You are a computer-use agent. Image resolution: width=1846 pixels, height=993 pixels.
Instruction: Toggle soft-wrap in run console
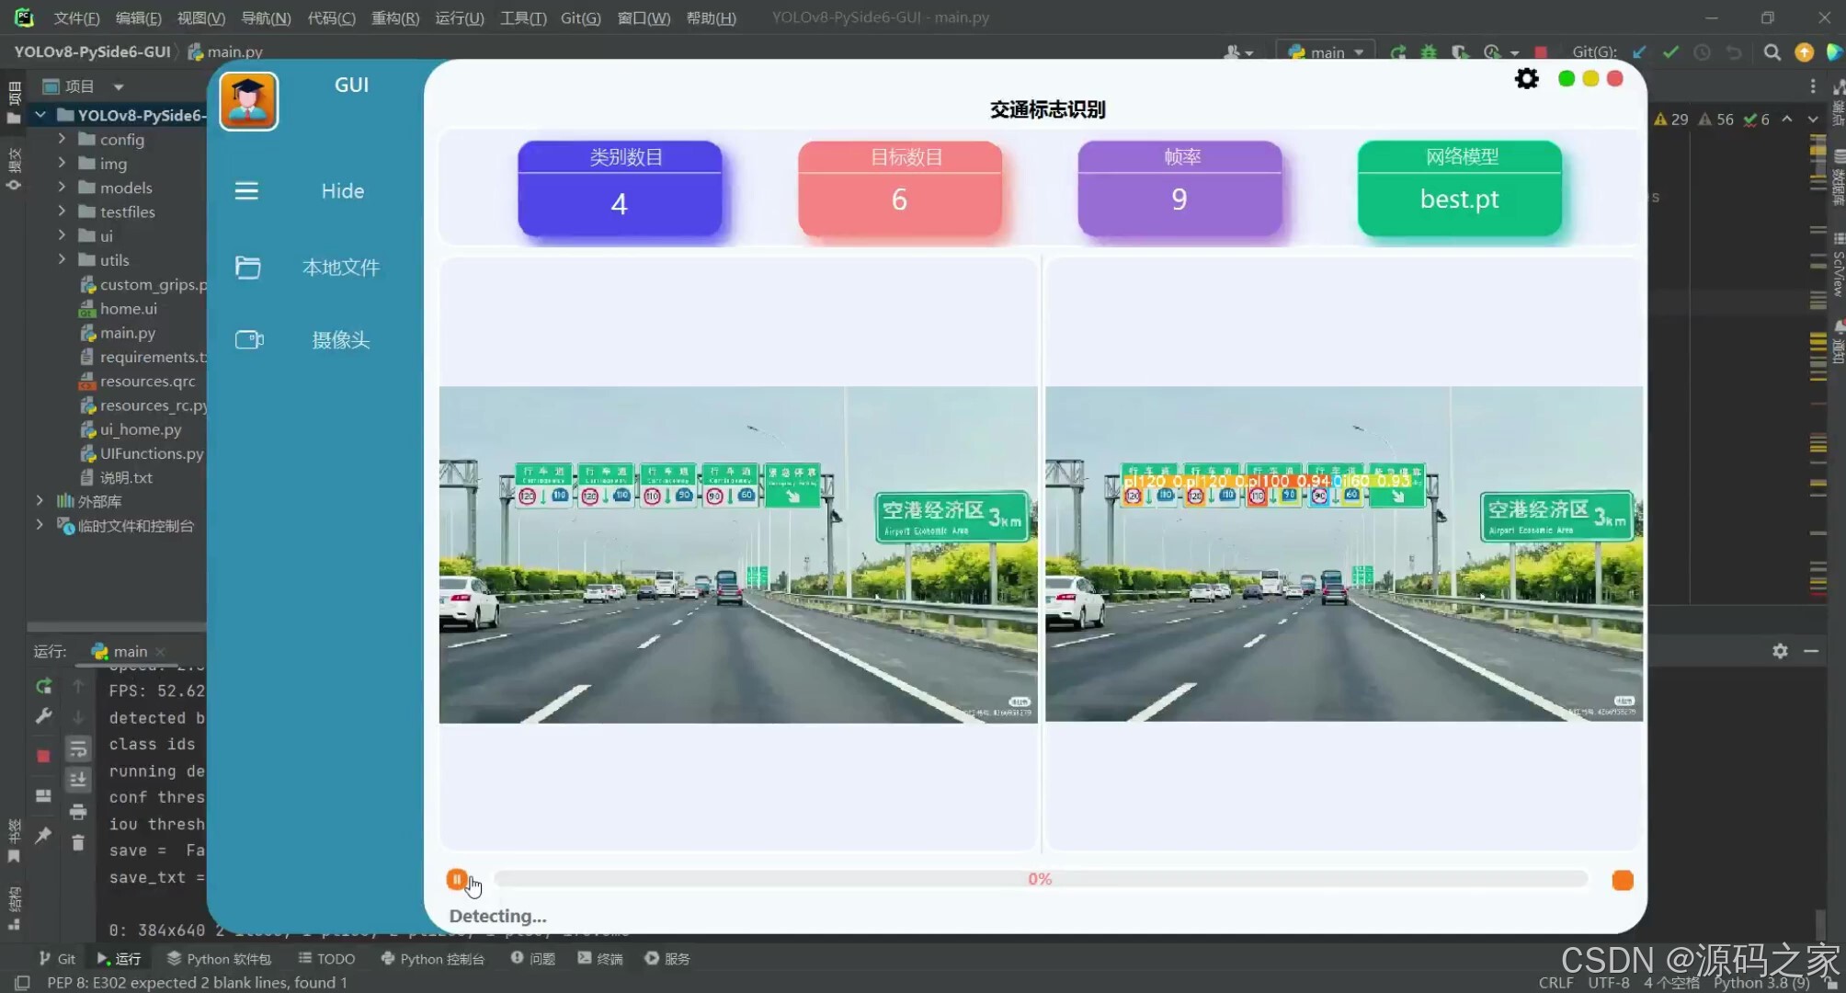coord(78,749)
